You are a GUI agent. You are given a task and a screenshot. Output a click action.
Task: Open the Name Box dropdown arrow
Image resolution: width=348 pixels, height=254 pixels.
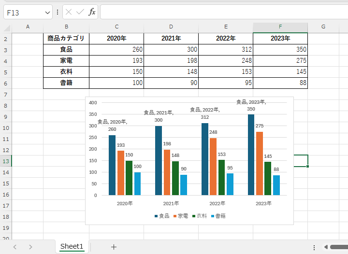click(x=47, y=13)
